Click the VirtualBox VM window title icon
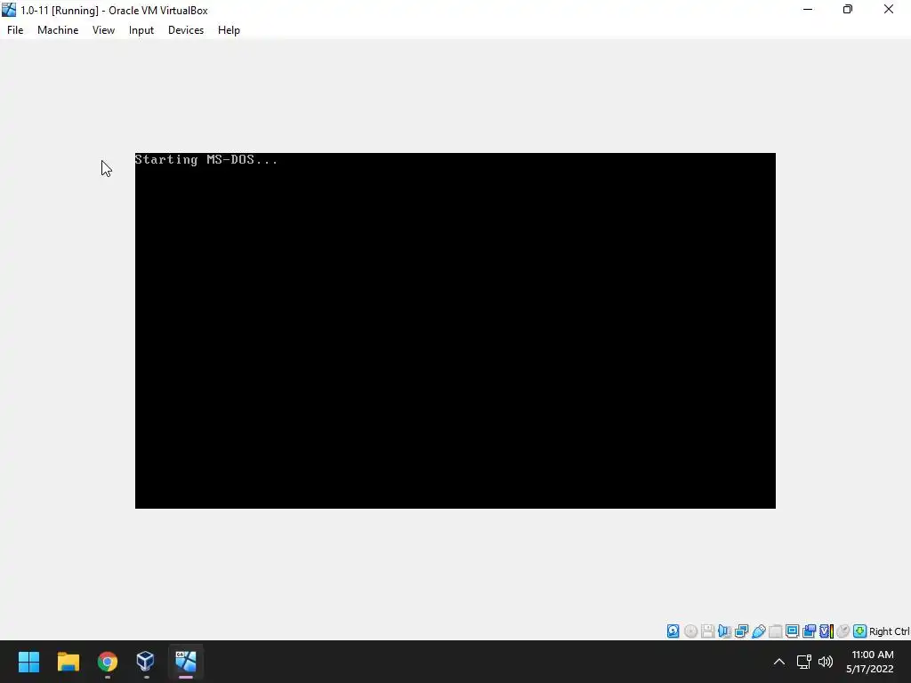The height and width of the screenshot is (683, 911). (x=9, y=10)
